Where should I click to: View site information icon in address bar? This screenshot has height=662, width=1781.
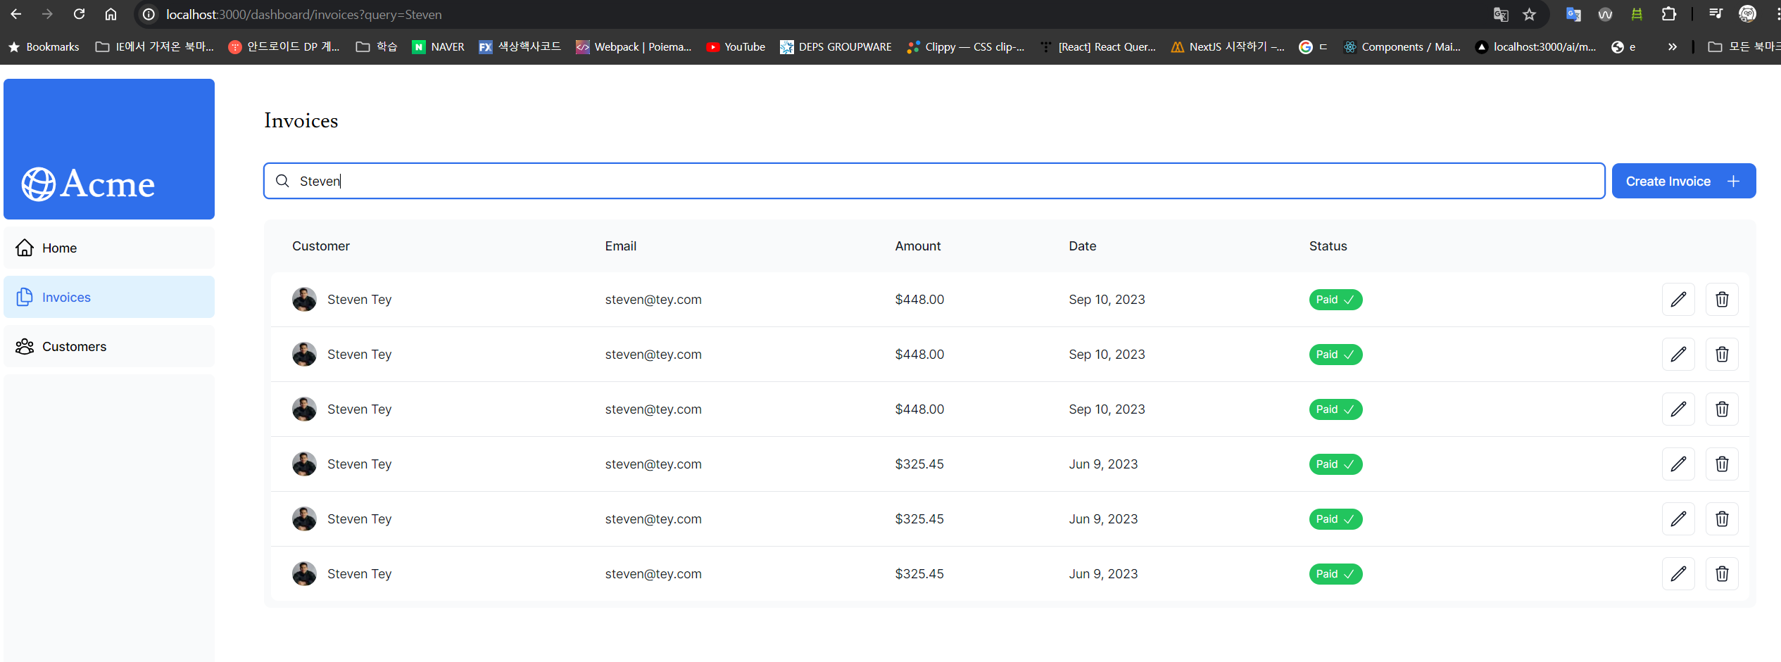coord(149,14)
